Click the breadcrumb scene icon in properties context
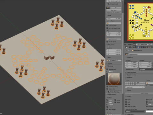Viewport: 153px width, 115px height. (x=128, y=50)
